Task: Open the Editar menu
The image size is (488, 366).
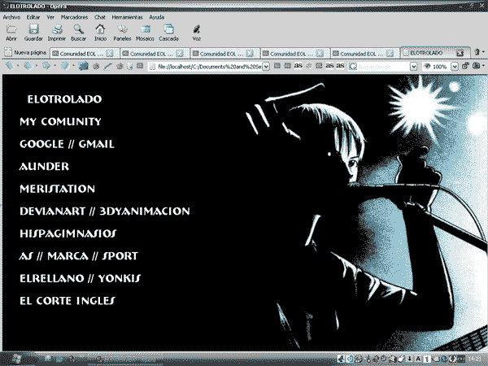Action: click(x=33, y=17)
